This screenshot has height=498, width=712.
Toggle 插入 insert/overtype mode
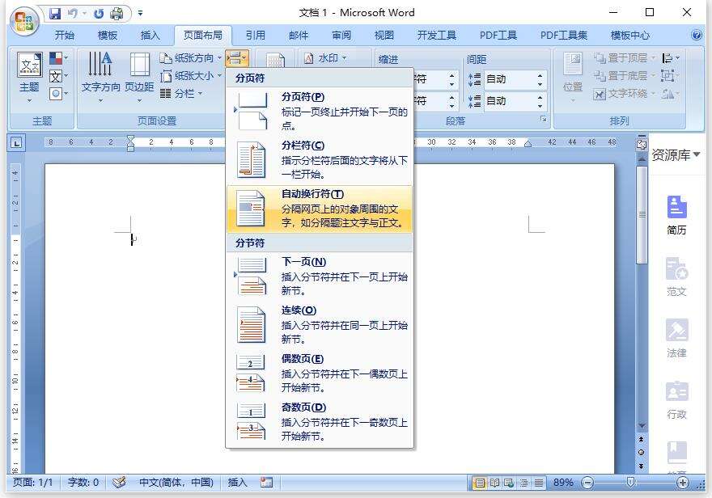[x=237, y=483]
